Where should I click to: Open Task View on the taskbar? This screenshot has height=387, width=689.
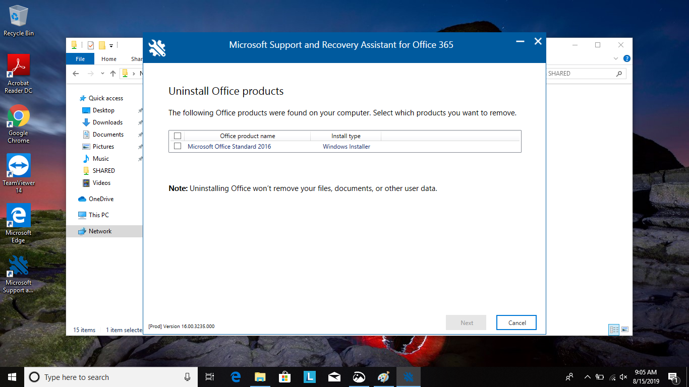[x=210, y=377]
